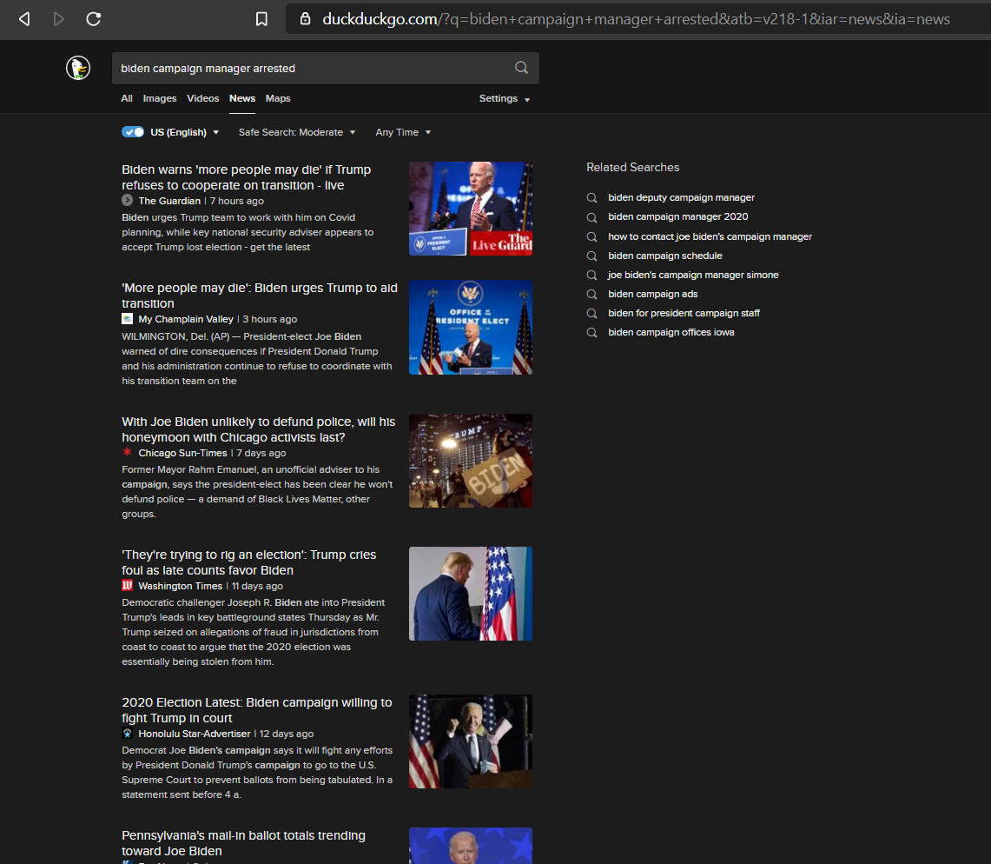Click Washington Times source favicon
This screenshot has width=991, height=864.
point(127,586)
